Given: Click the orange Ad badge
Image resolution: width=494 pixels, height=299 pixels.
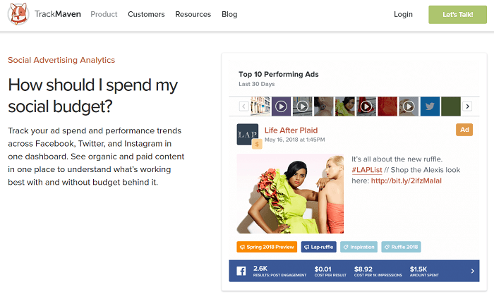Looking at the screenshot, I should (464, 130).
